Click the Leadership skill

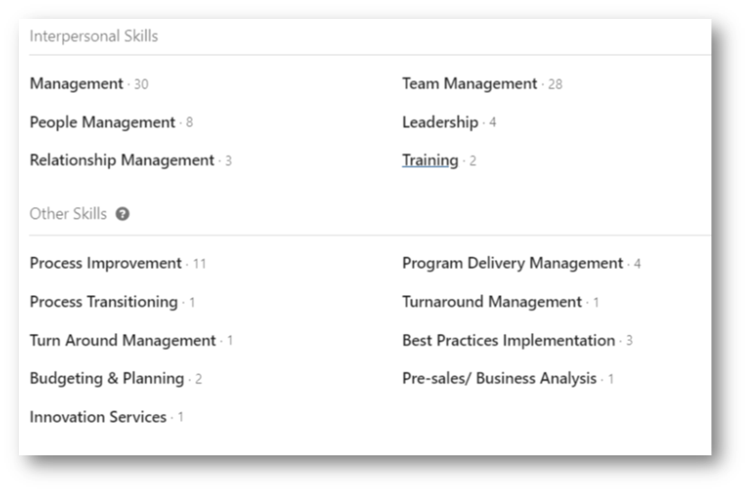[x=440, y=122]
